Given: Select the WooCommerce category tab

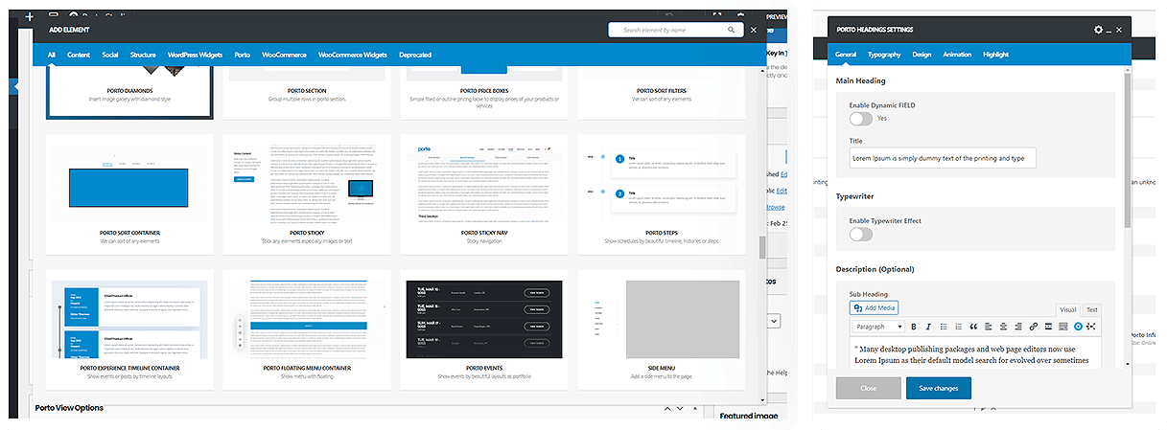Looking at the screenshot, I should (x=285, y=56).
